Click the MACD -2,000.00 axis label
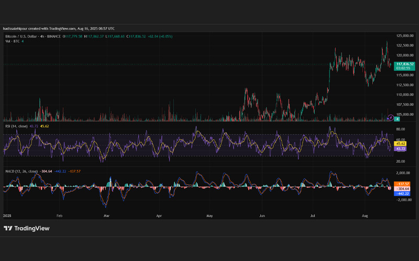419x261 pixels. point(403,200)
